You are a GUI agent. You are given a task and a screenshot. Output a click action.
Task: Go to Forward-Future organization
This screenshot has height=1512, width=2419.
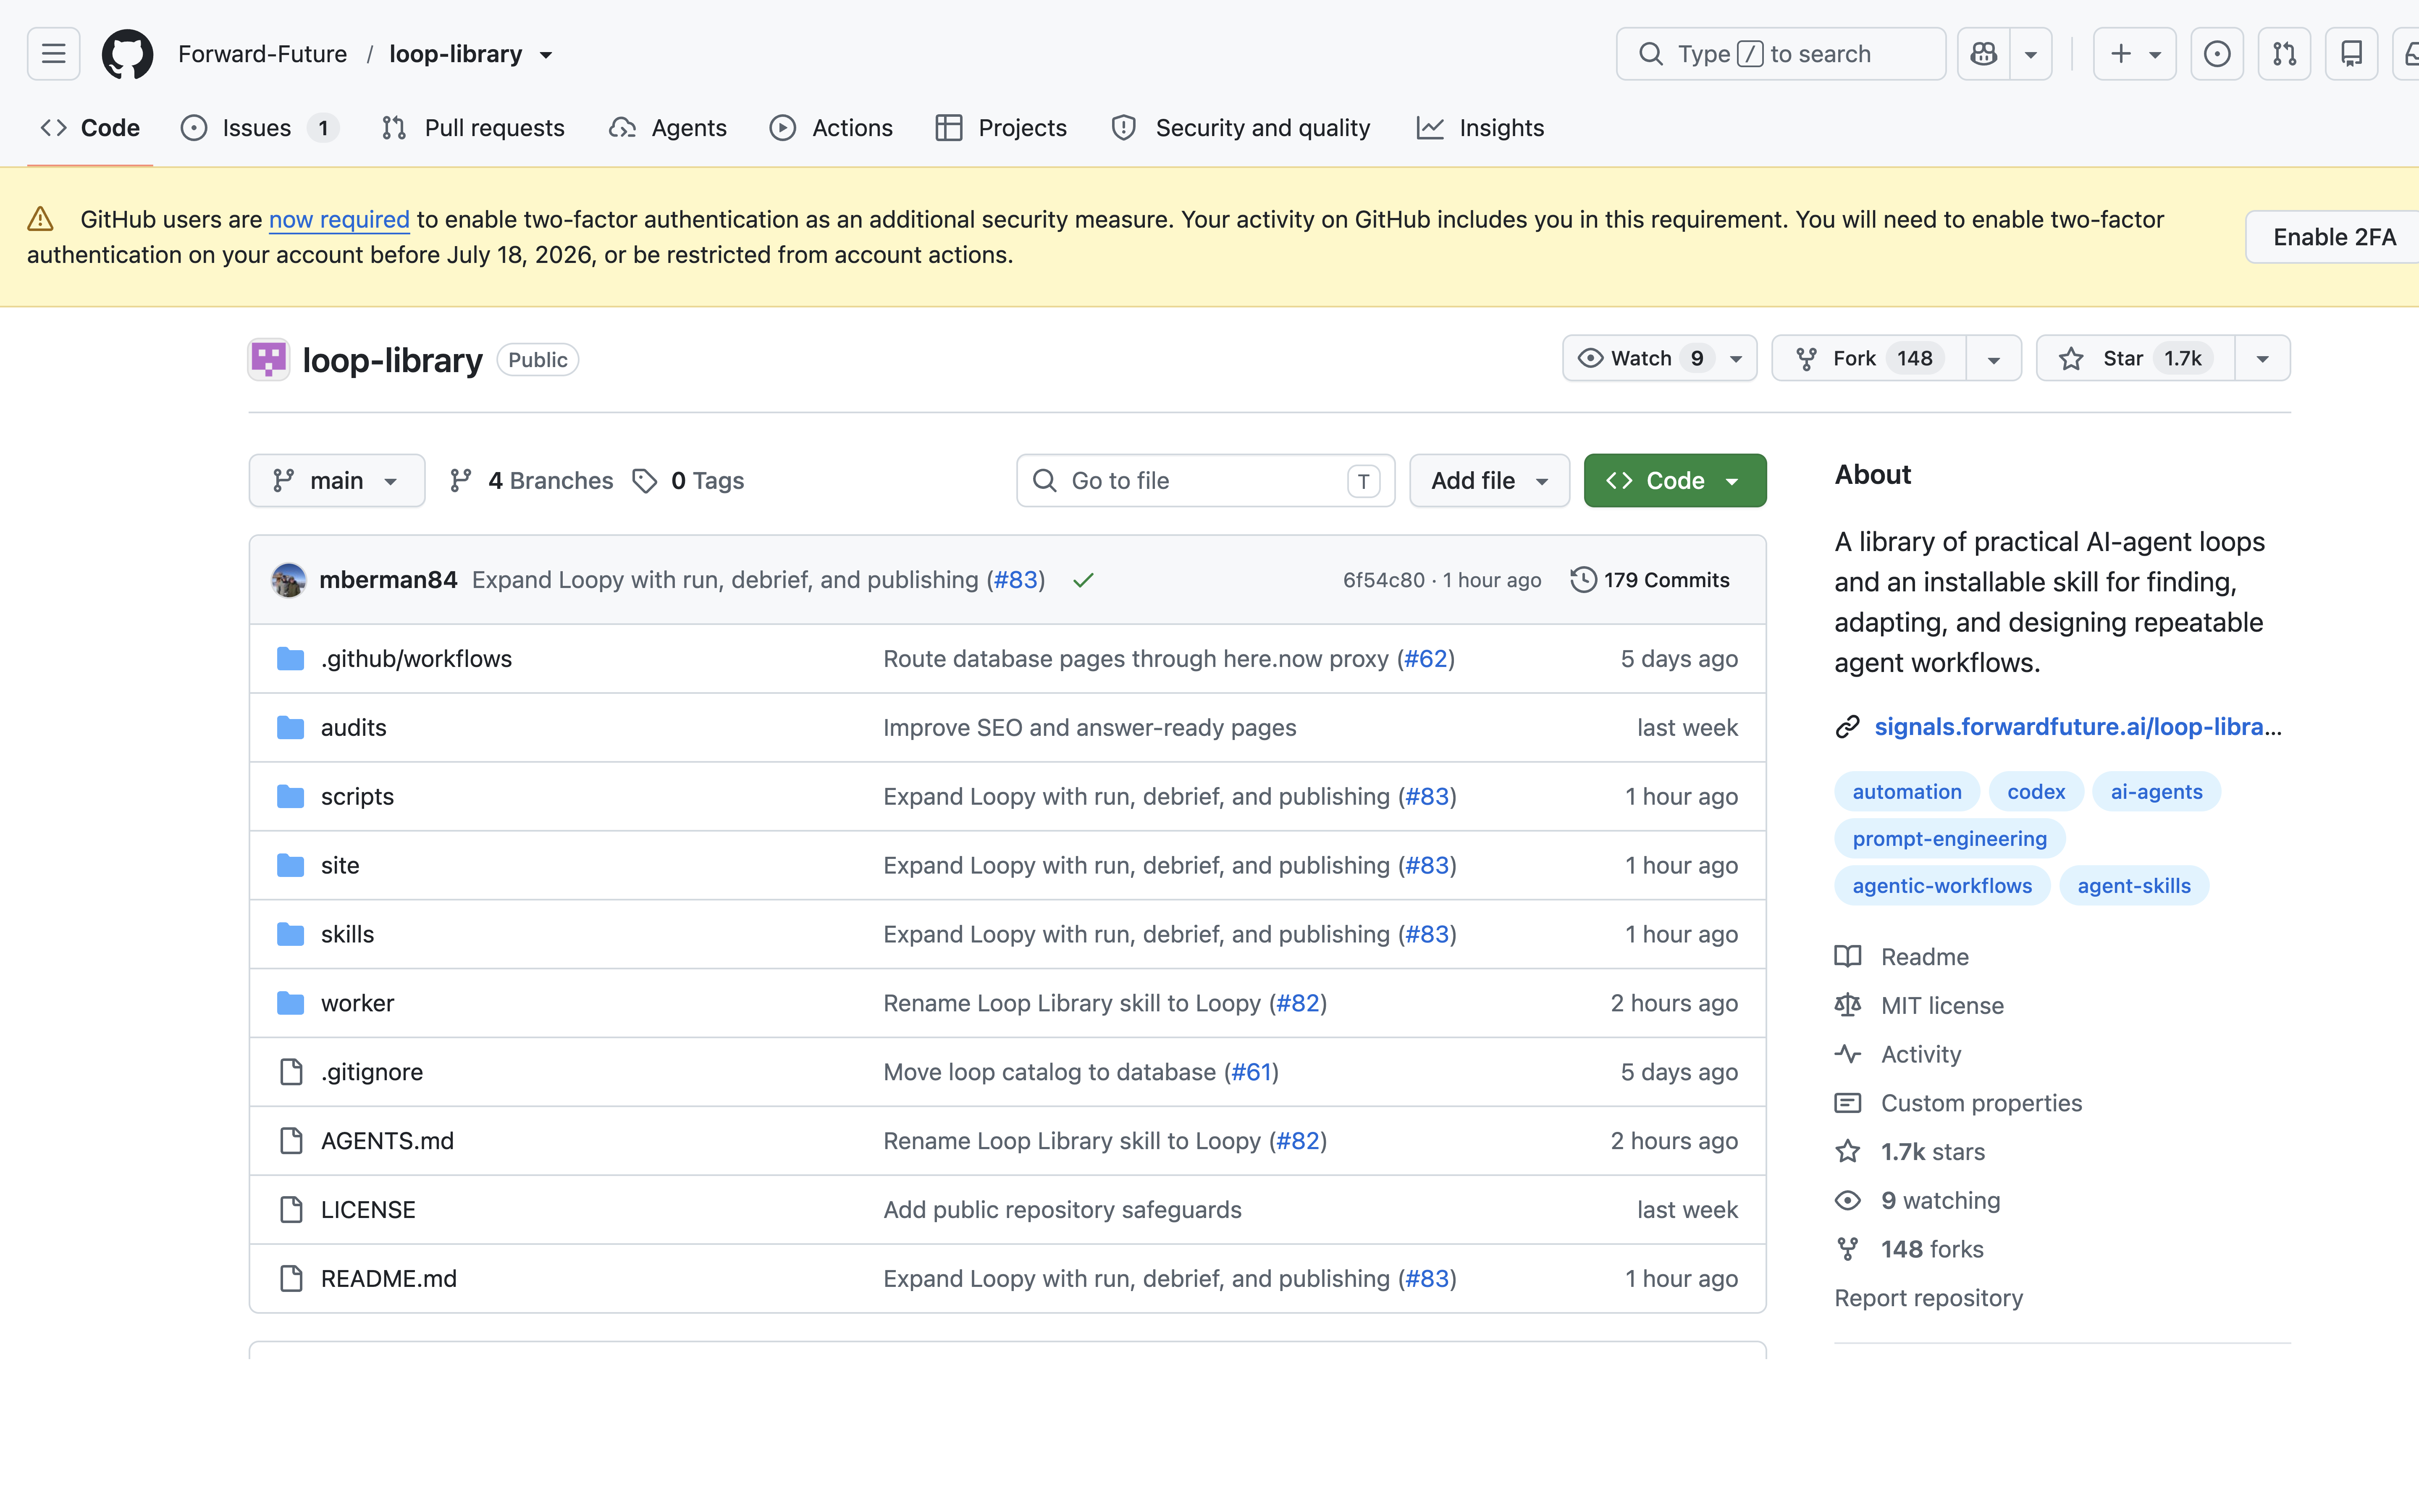pyautogui.click(x=263, y=54)
